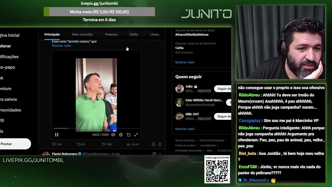Expand tweet text with Mostrar mais
The image size is (332, 187).
61,46
